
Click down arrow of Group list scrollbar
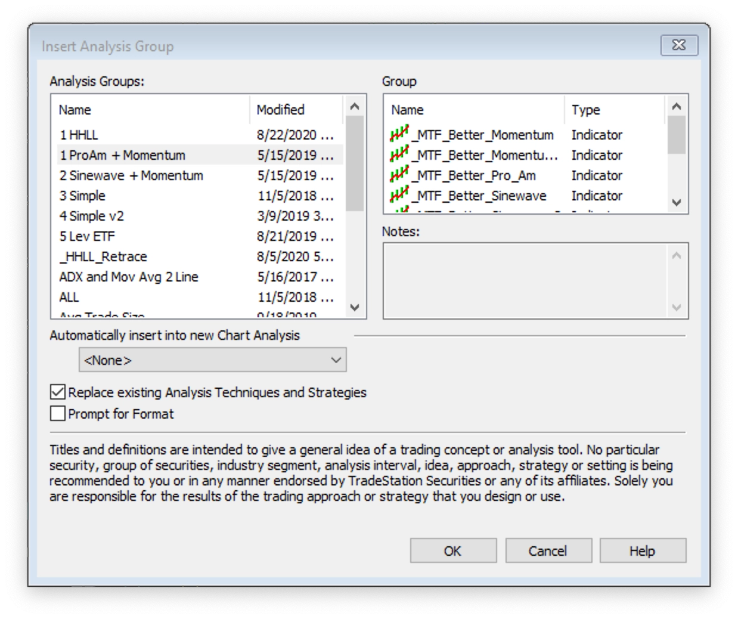pos(677,203)
